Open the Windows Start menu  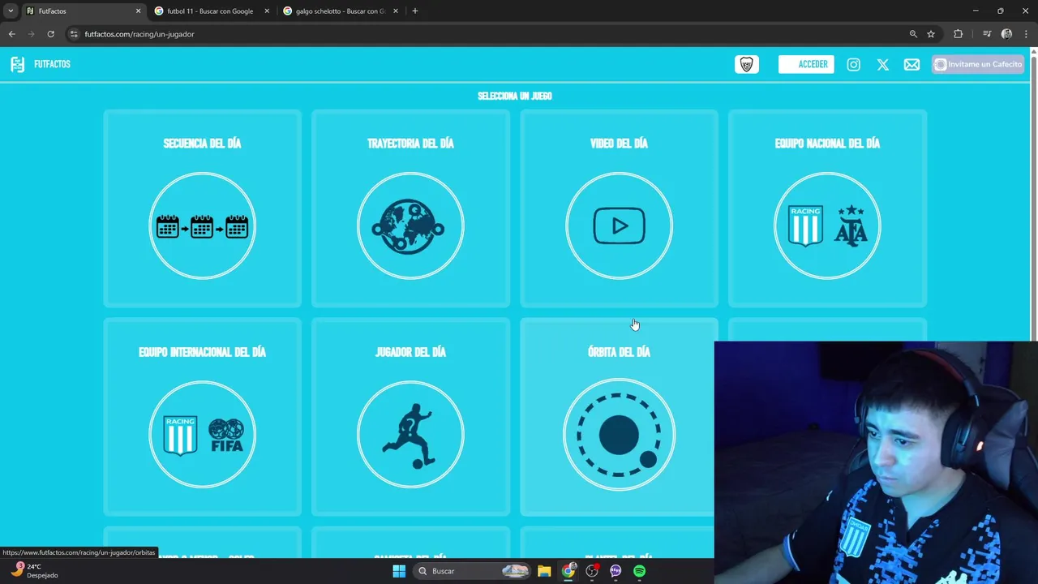(x=399, y=571)
